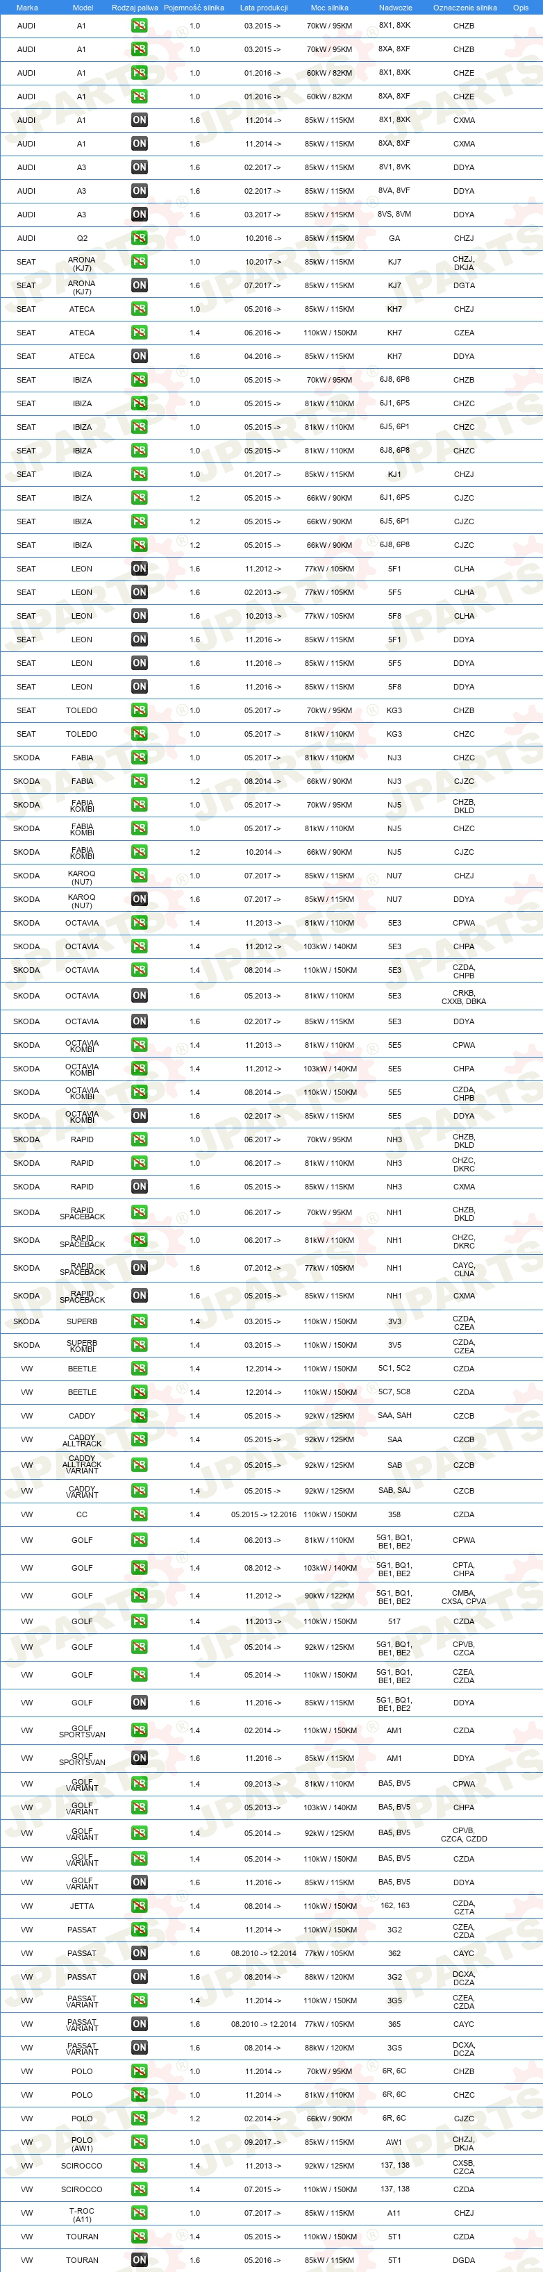Select the 'CADDY ALLTRACK VARIANT' model cell

(82, 1464)
